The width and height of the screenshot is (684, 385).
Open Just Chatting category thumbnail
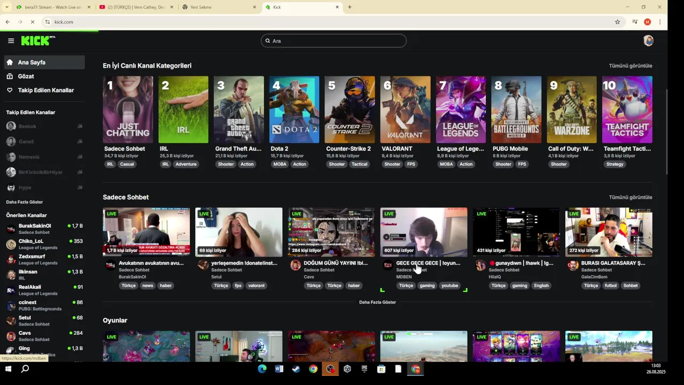[128, 110]
